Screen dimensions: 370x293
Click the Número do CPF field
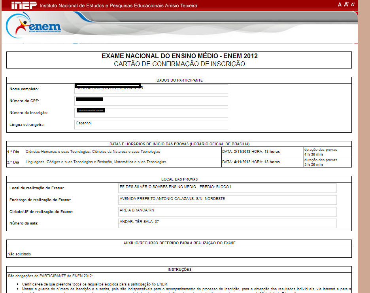151,101
